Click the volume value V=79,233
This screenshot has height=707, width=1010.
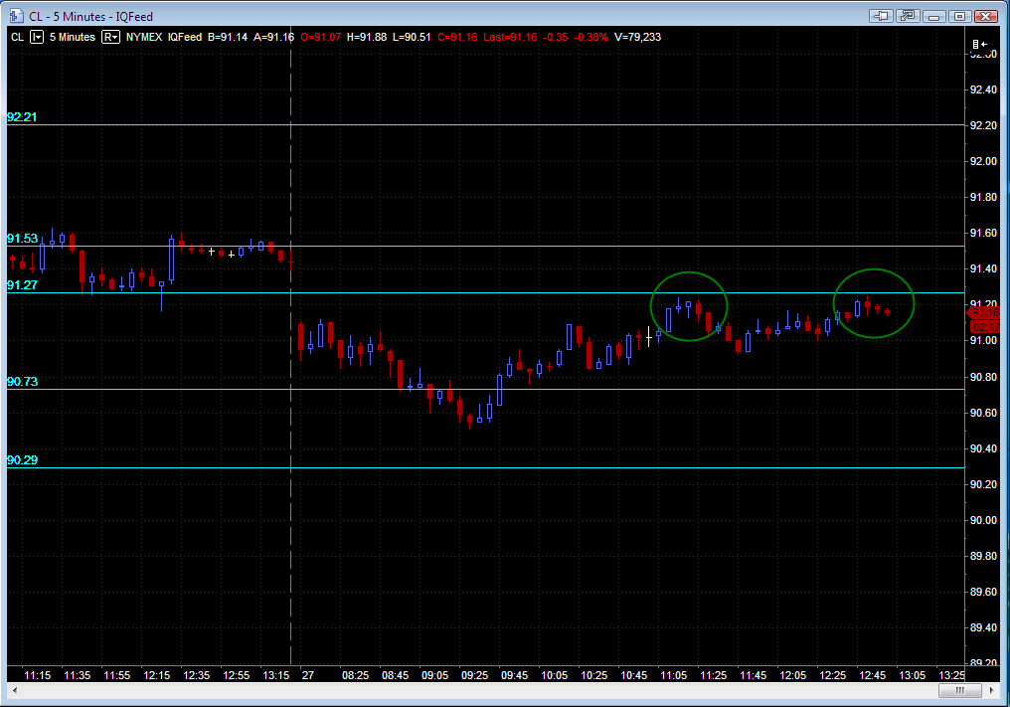pyautogui.click(x=637, y=37)
